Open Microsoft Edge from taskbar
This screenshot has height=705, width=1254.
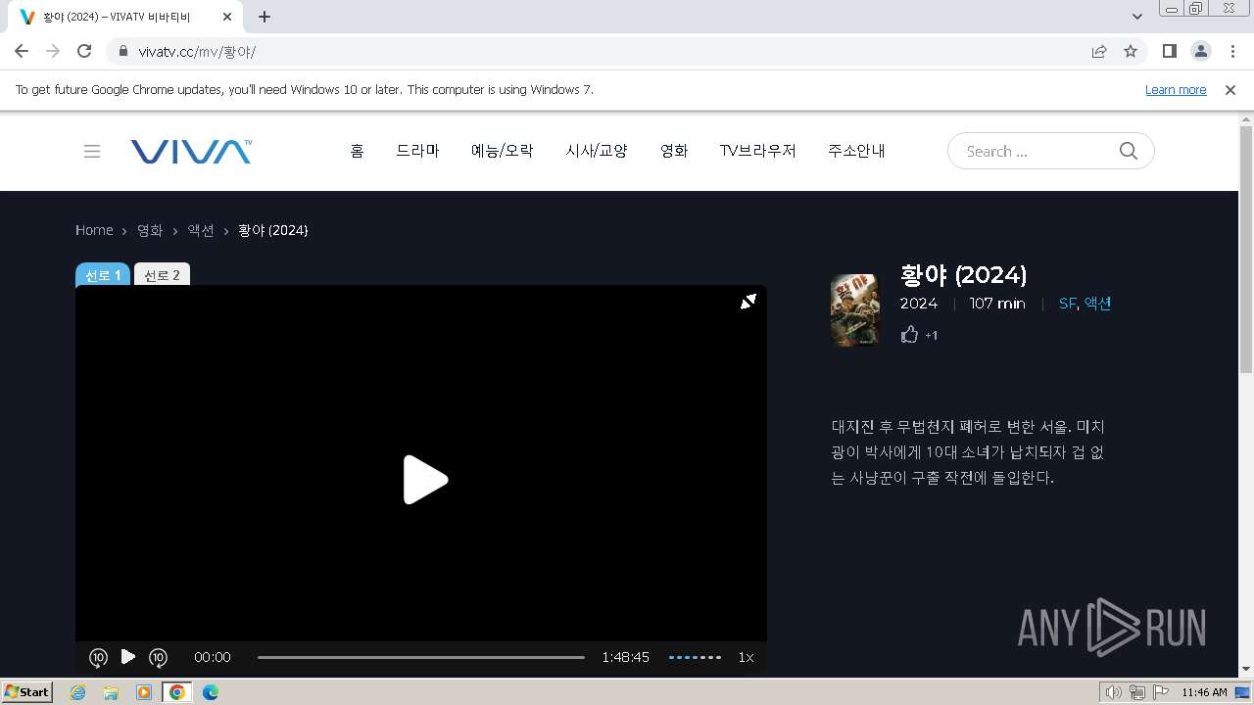pos(211,692)
